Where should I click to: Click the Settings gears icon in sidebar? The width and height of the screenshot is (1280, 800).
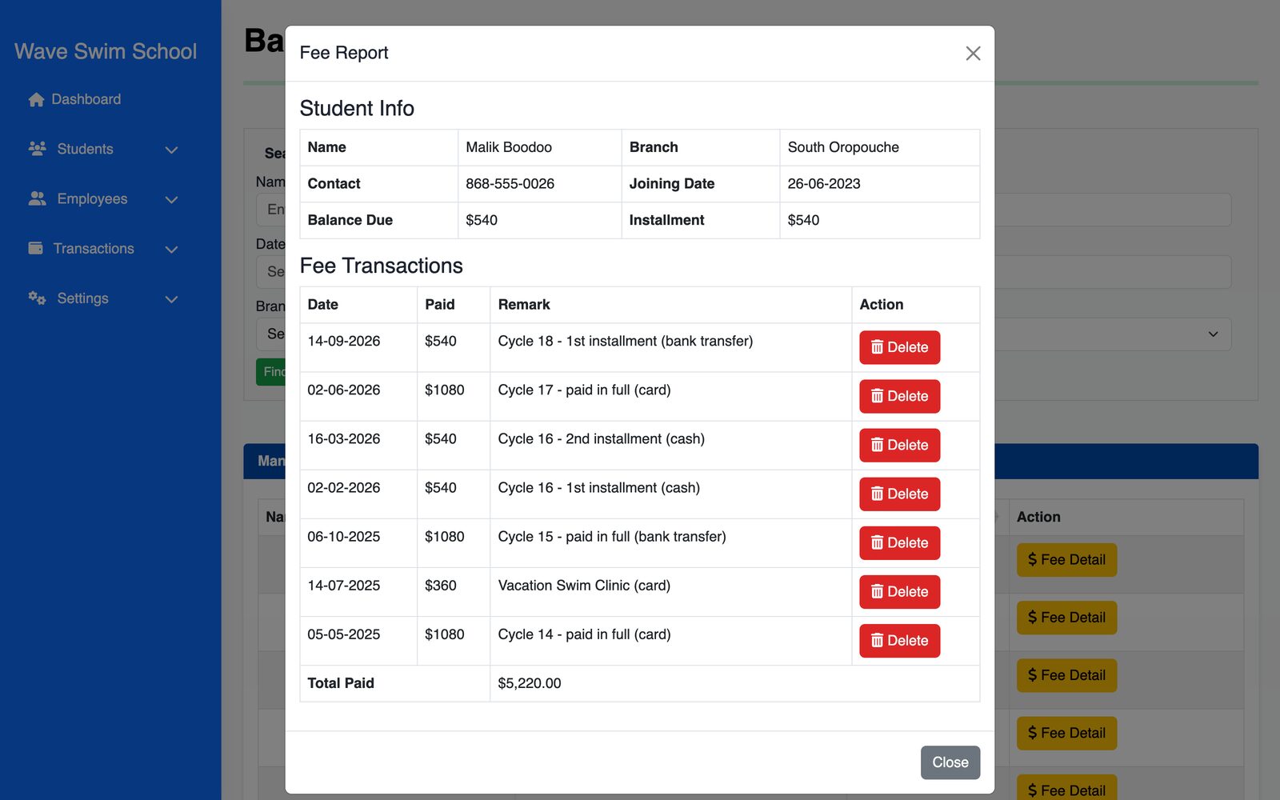(x=37, y=298)
